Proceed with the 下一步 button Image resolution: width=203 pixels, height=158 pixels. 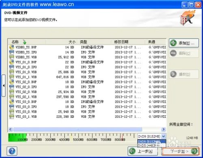[x=181, y=151]
